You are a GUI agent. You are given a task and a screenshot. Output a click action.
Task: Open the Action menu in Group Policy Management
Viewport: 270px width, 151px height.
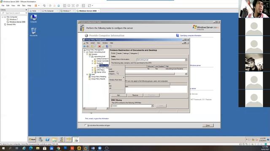(93, 43)
